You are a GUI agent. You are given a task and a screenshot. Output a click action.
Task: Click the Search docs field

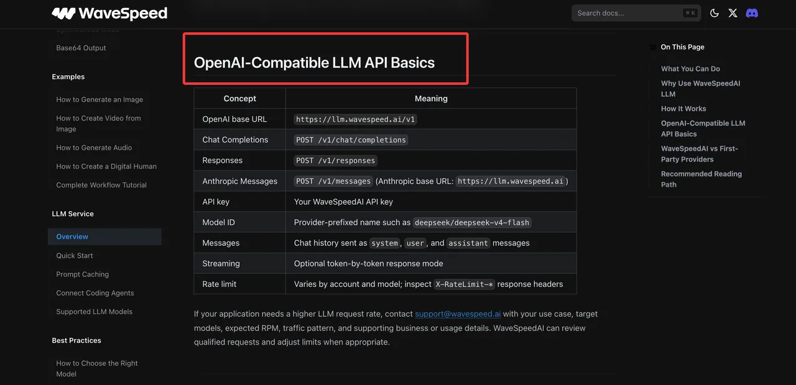tap(636, 13)
